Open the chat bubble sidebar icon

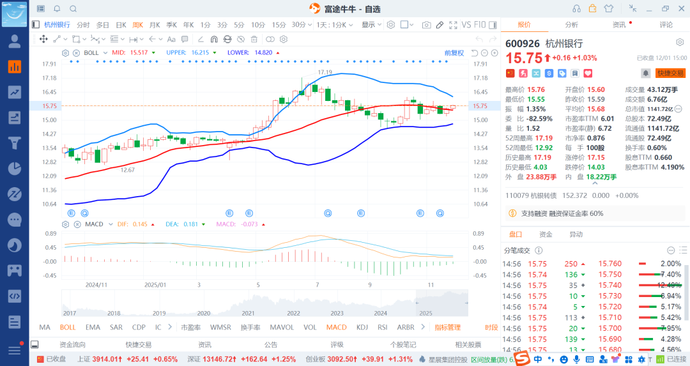click(15, 220)
